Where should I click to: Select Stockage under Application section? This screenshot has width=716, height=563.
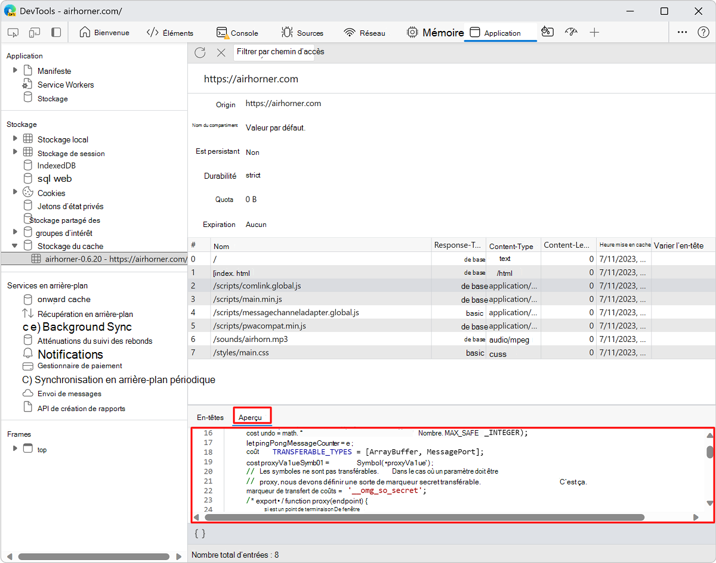point(53,98)
